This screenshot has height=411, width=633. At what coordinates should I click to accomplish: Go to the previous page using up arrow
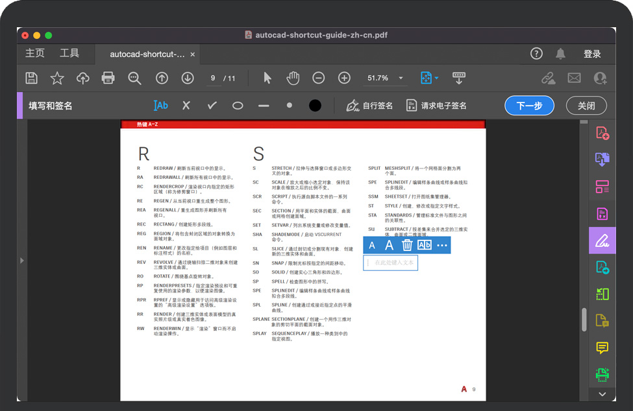[x=162, y=78]
